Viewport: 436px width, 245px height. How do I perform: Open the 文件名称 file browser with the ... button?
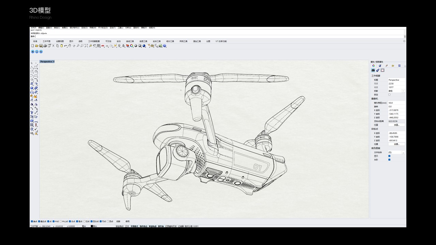click(403, 152)
